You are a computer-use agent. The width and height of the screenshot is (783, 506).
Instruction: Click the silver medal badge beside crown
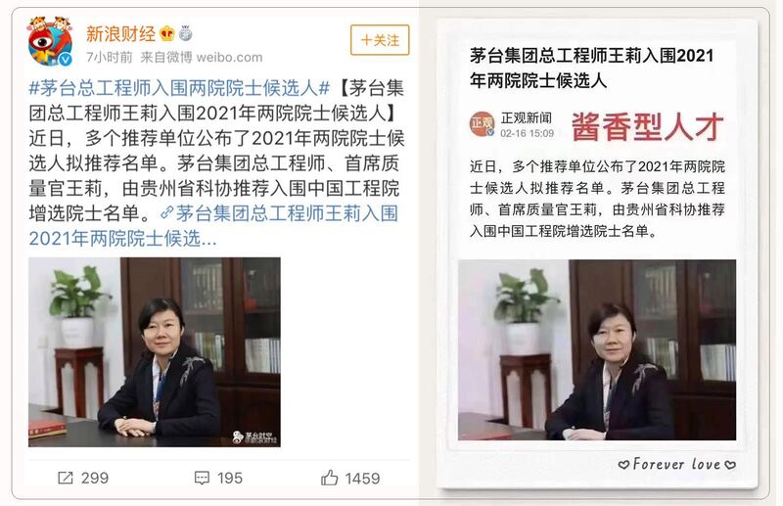pos(185,33)
